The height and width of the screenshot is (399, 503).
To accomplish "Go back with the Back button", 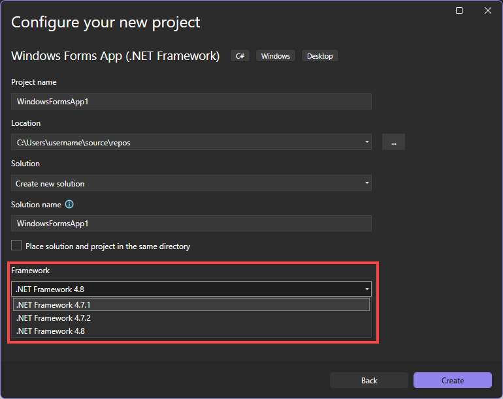I will [x=369, y=380].
